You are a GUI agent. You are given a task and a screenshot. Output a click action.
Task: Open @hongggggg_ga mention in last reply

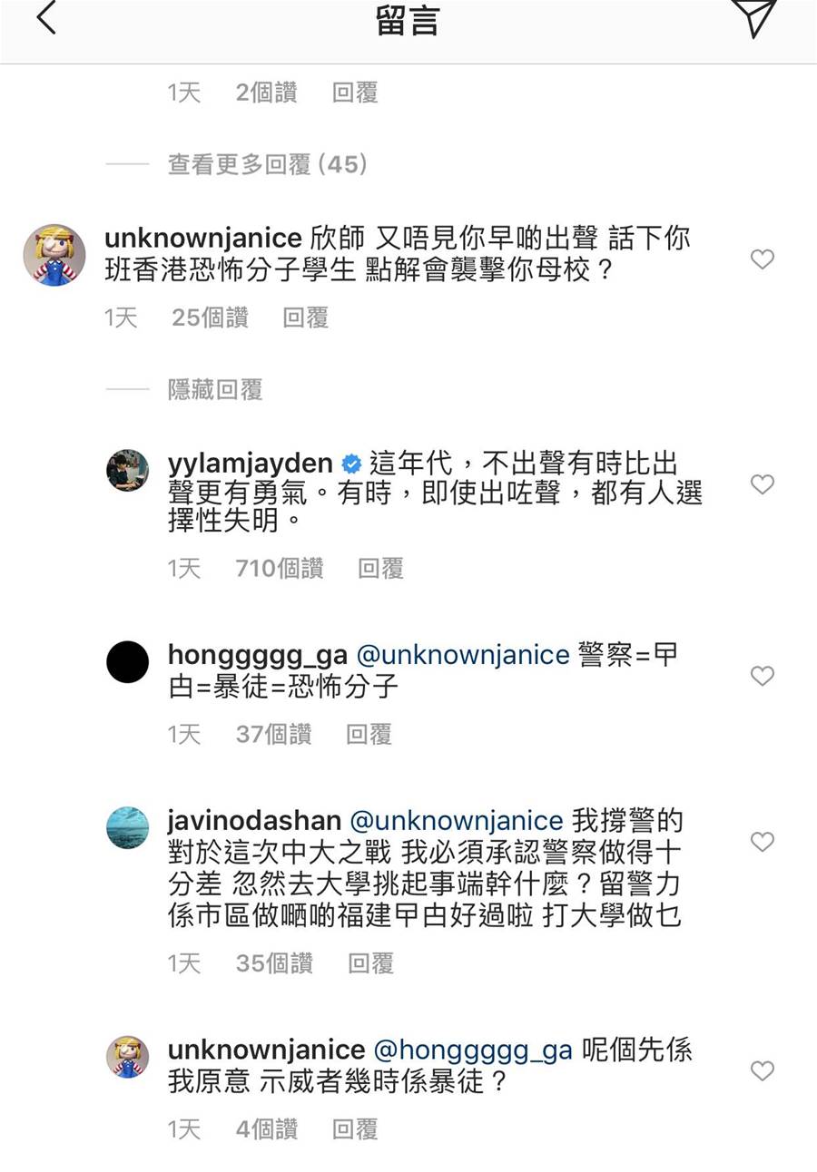coord(472,1050)
